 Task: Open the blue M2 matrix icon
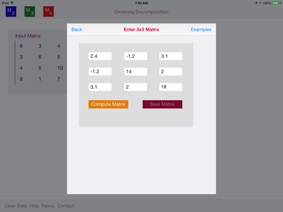11,11
